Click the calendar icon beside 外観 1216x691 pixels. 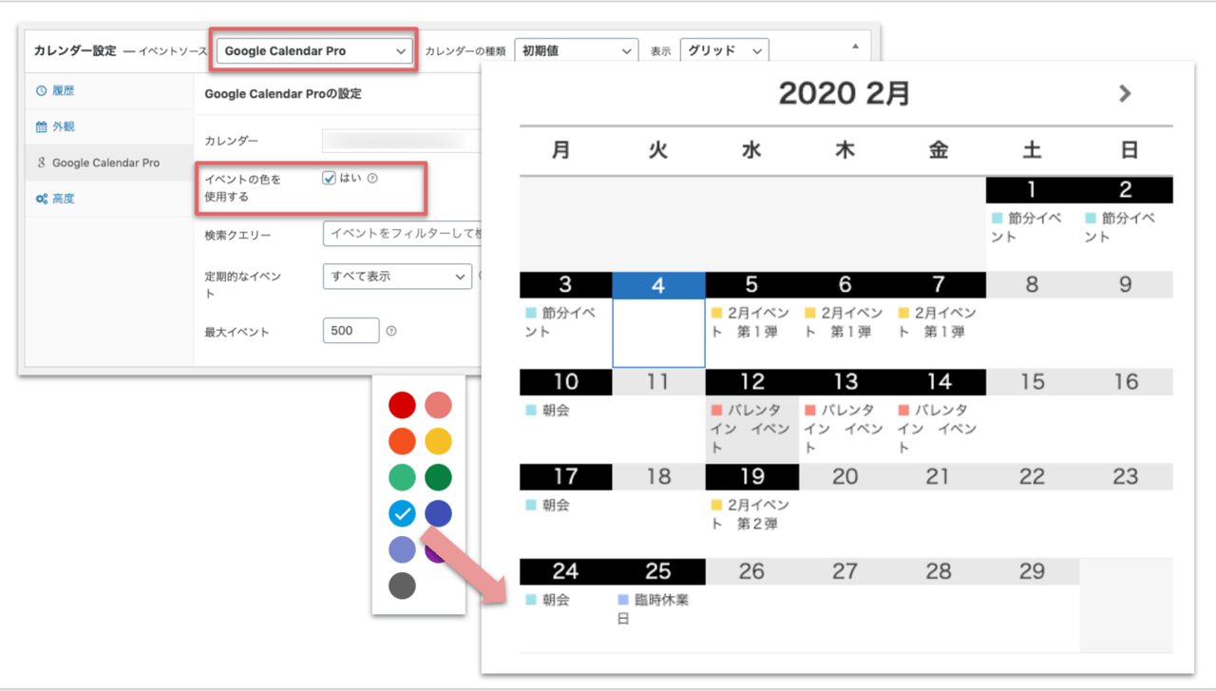click(x=41, y=126)
